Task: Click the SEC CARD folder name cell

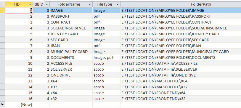Action: click(x=71, y=40)
